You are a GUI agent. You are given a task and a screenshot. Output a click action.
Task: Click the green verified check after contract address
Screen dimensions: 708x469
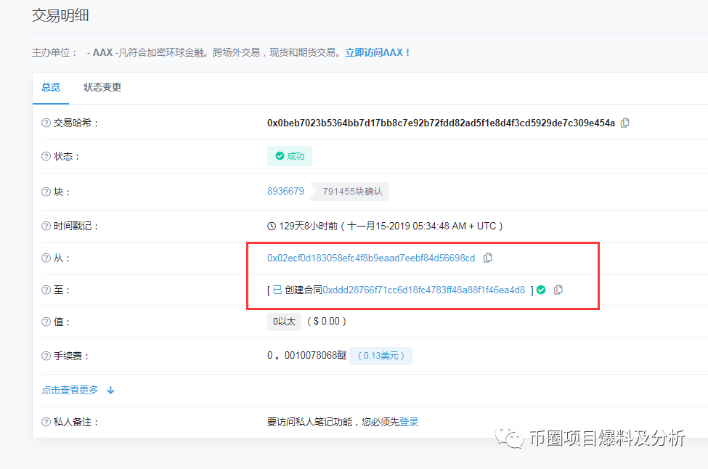pyautogui.click(x=541, y=290)
